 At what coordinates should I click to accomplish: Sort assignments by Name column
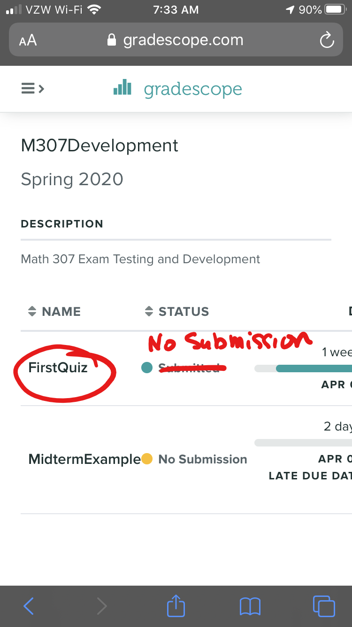coord(54,312)
